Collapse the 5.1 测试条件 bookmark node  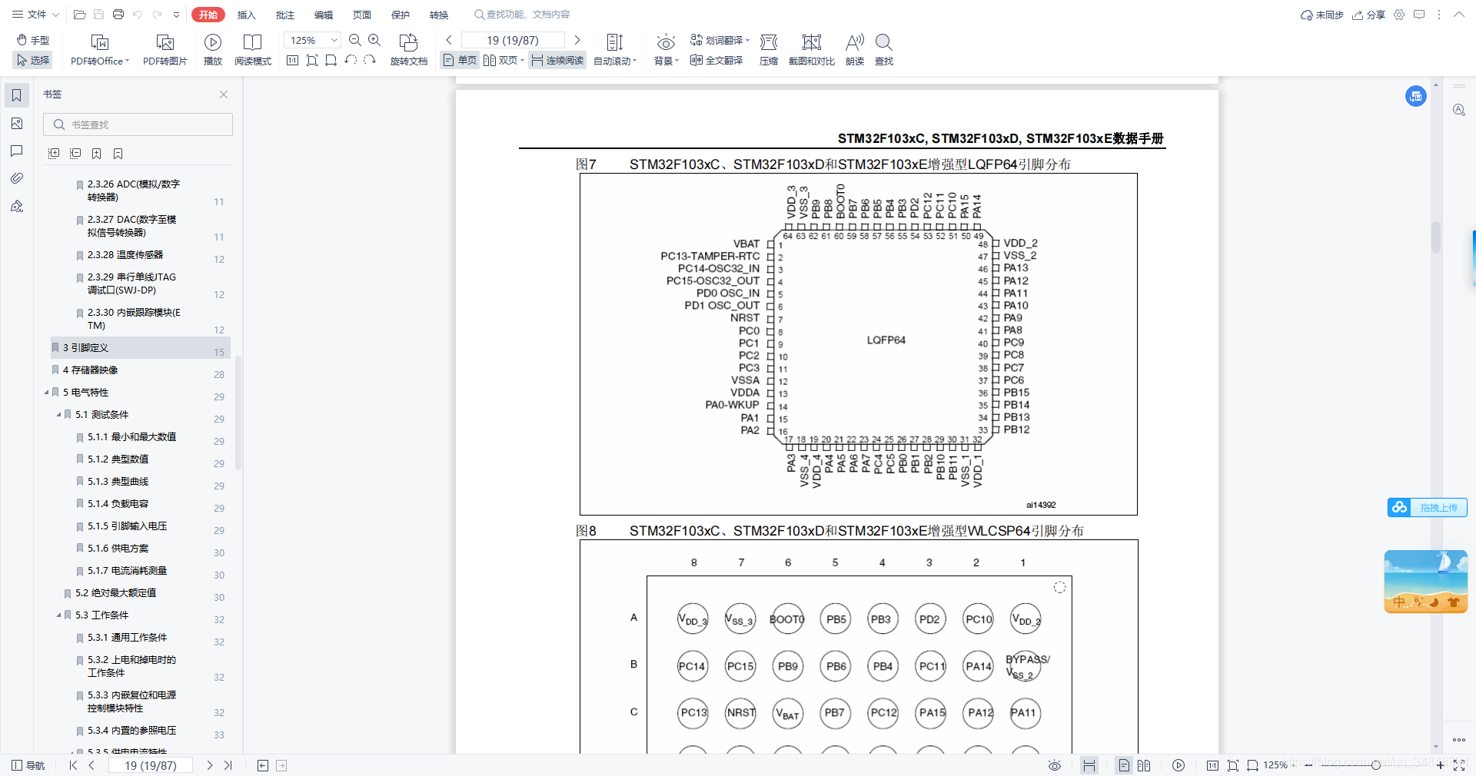(x=58, y=415)
